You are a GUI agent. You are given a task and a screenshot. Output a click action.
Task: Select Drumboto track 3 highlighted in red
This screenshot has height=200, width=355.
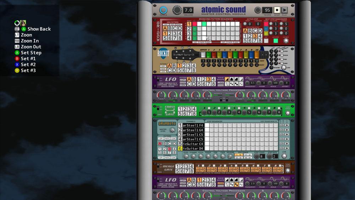(169, 149)
